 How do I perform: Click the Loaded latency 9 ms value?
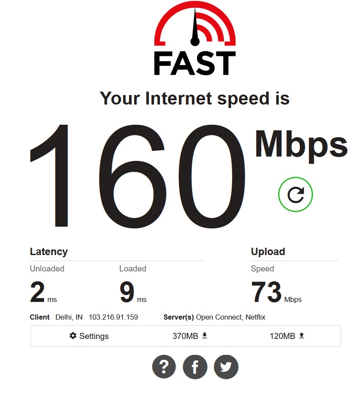pyautogui.click(x=133, y=292)
